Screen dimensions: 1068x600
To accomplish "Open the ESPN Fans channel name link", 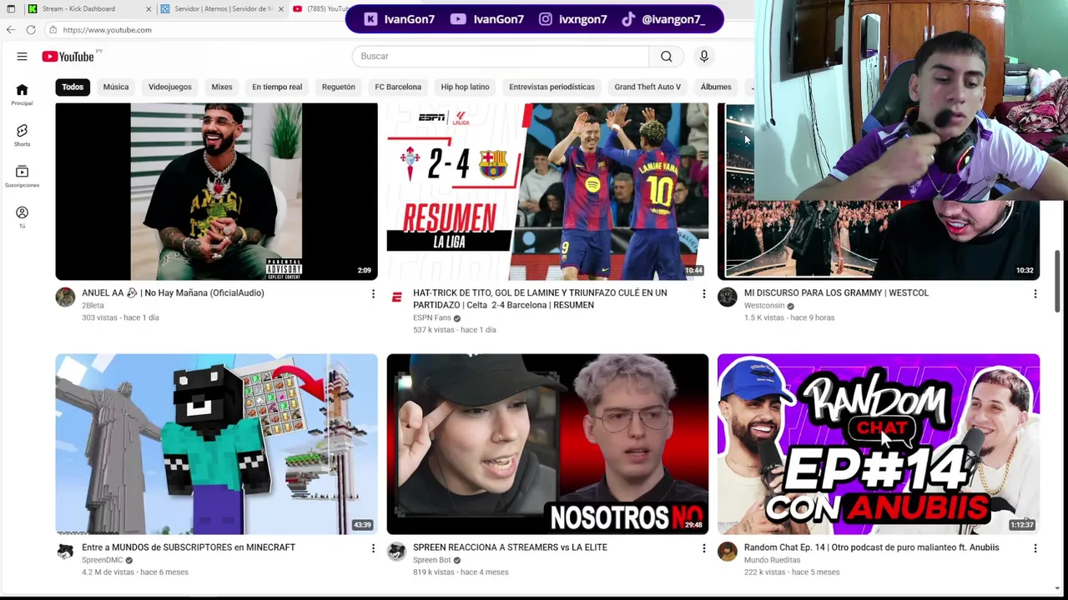I will (431, 317).
